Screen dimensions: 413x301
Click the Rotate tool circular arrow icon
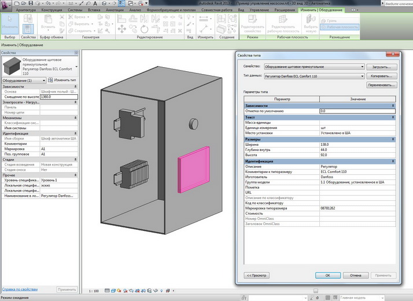click(x=145, y=29)
